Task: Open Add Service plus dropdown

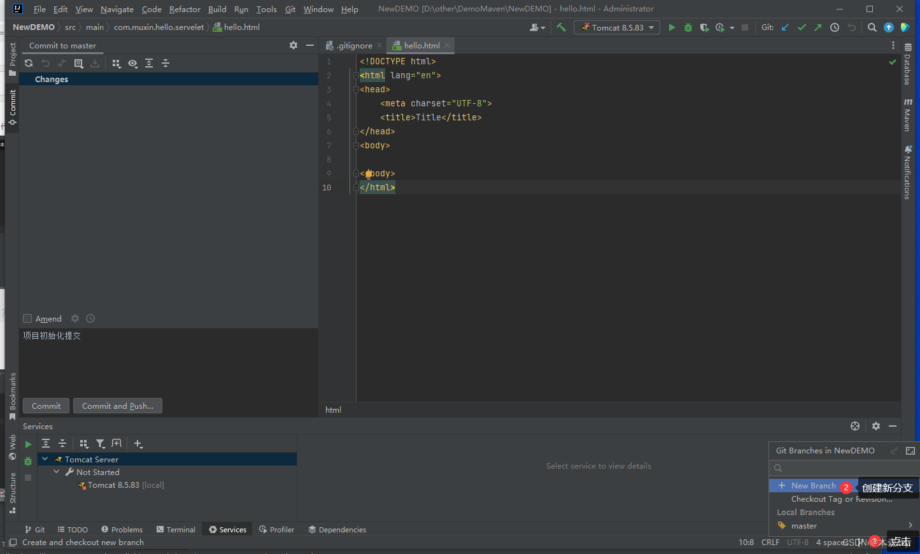Action: click(x=138, y=444)
